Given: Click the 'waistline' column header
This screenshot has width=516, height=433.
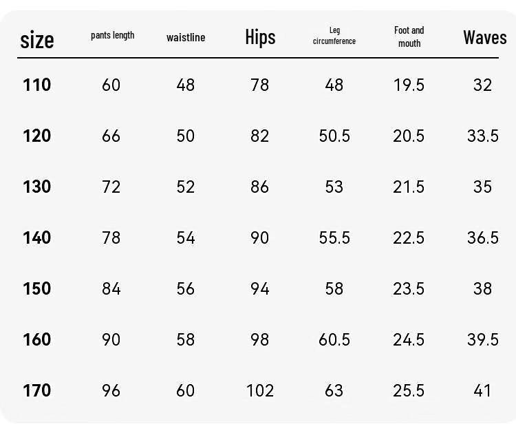Looking at the screenshot, I should tap(186, 38).
